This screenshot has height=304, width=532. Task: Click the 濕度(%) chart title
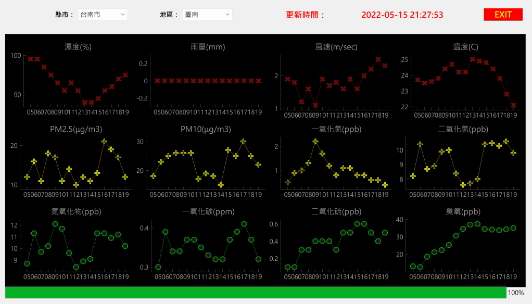[78, 47]
